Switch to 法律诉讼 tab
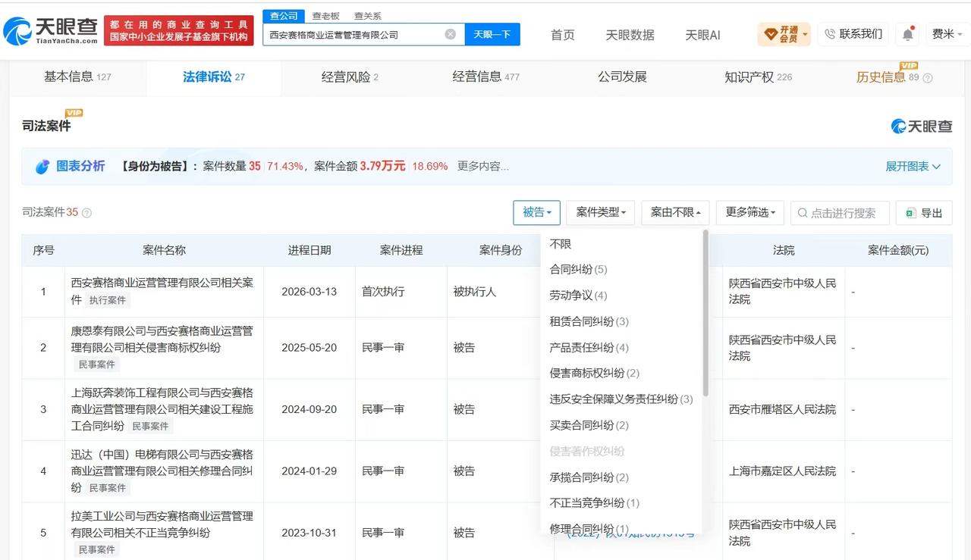 click(213, 77)
